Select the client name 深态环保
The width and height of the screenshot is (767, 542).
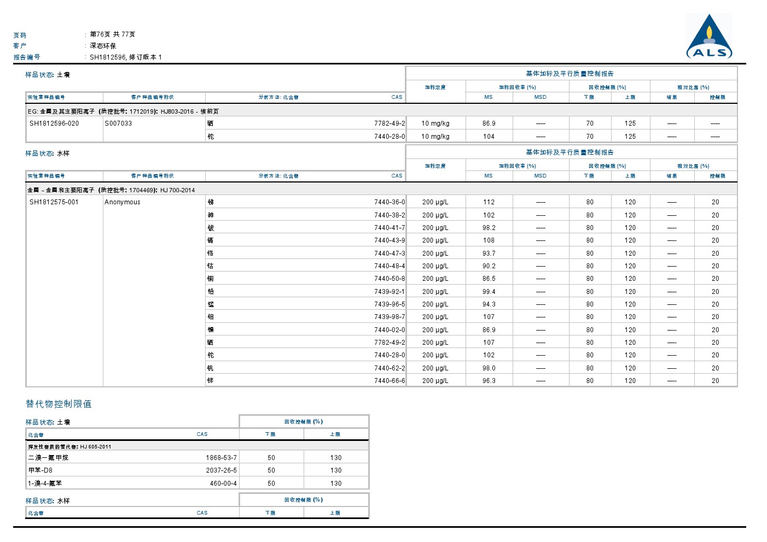pos(103,46)
